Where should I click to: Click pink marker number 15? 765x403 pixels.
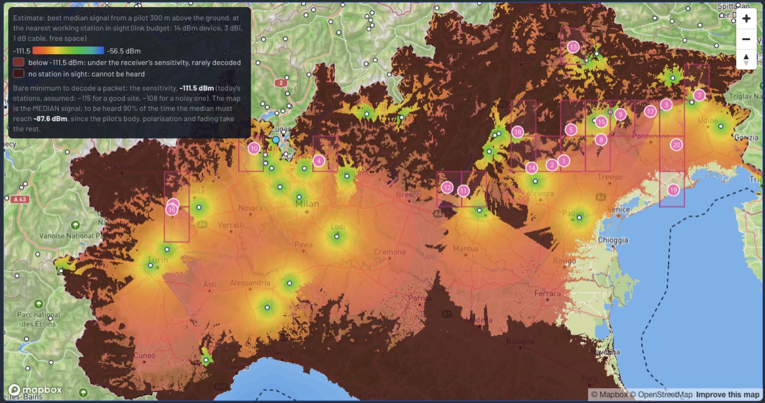tap(601, 122)
